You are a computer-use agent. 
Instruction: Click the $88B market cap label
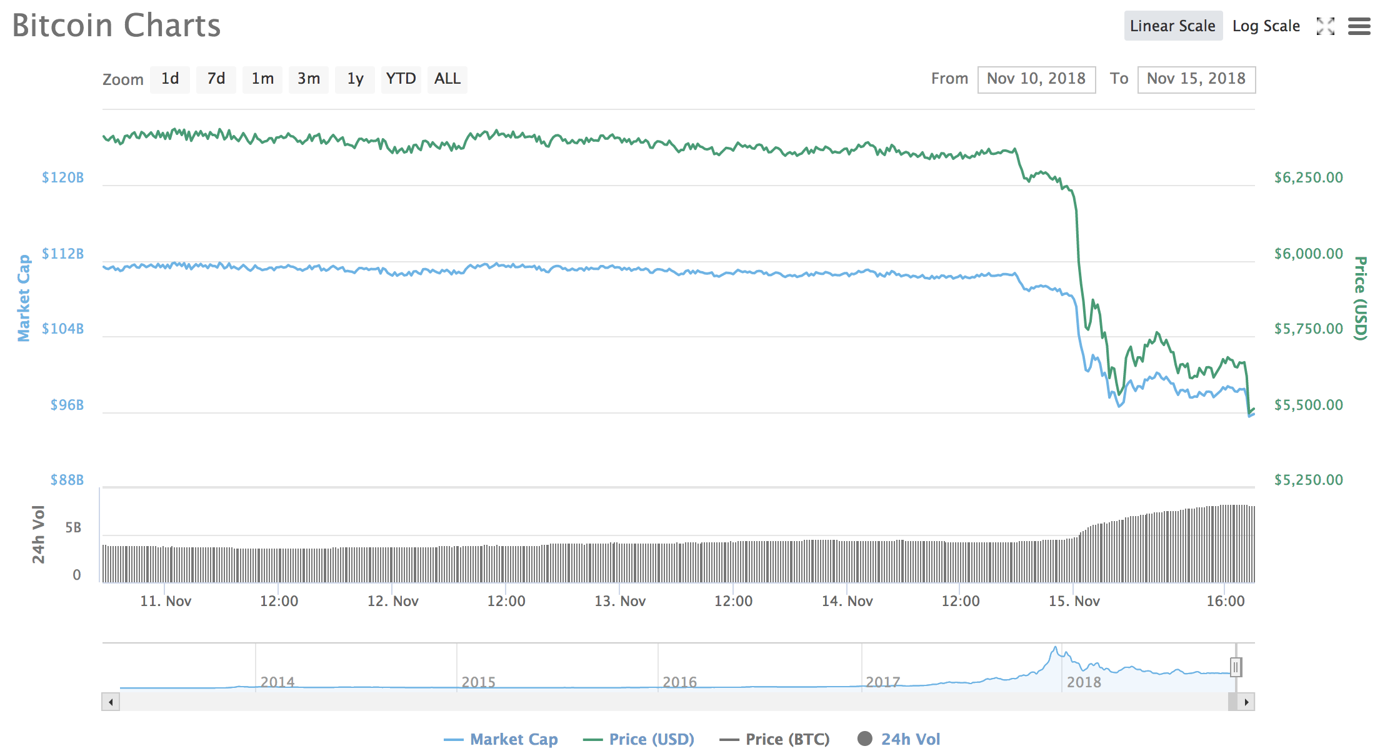pyautogui.click(x=67, y=480)
